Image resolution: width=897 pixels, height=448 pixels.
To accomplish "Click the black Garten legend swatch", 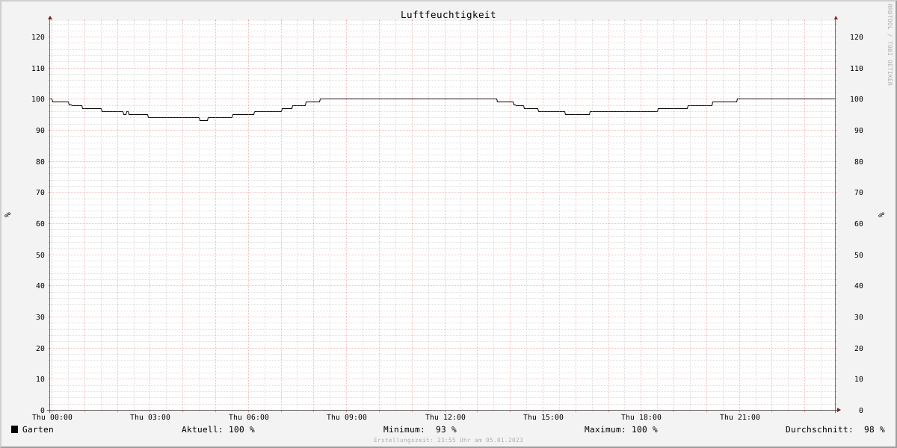I will (x=14, y=429).
